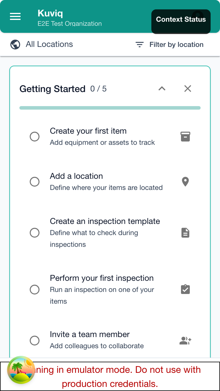Select the location pin icon next to Add a location
Viewport: 220px width, 391px height.
coord(185,181)
